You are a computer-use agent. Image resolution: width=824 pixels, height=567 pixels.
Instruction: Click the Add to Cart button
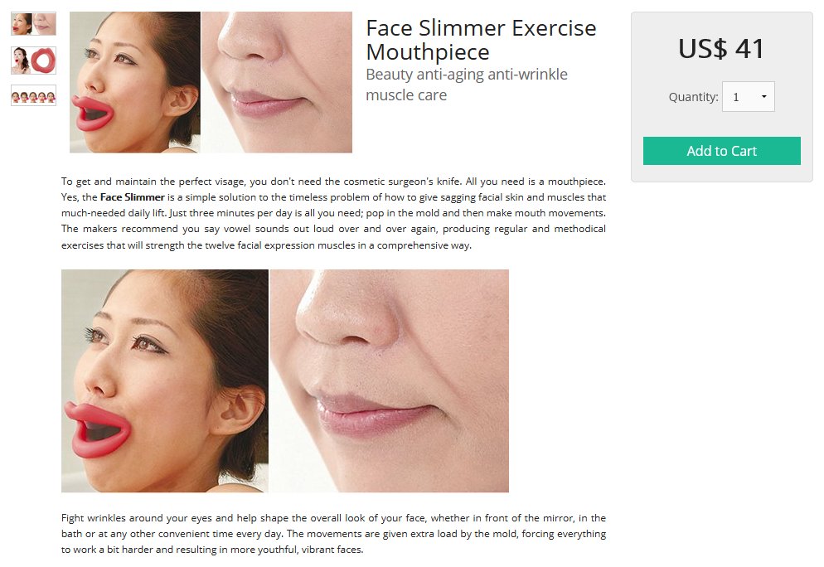(721, 151)
